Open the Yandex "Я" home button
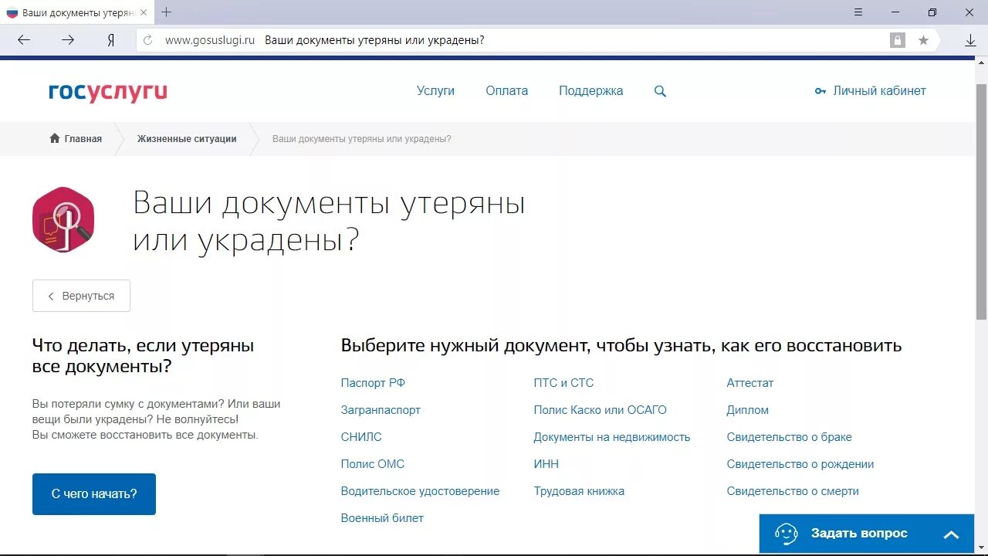 pyautogui.click(x=111, y=40)
